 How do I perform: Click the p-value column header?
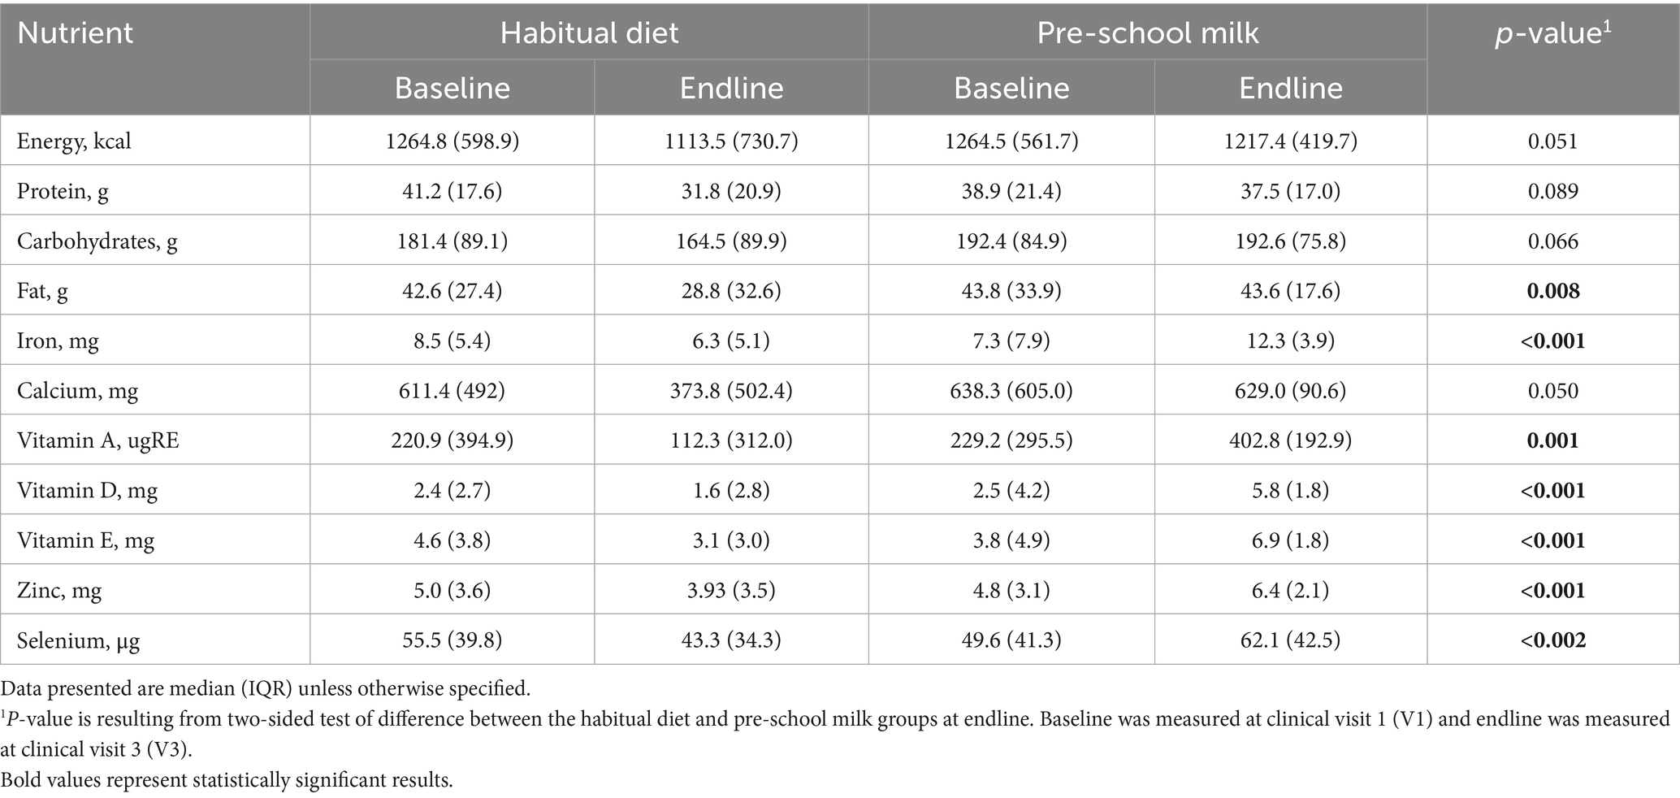tap(1552, 33)
